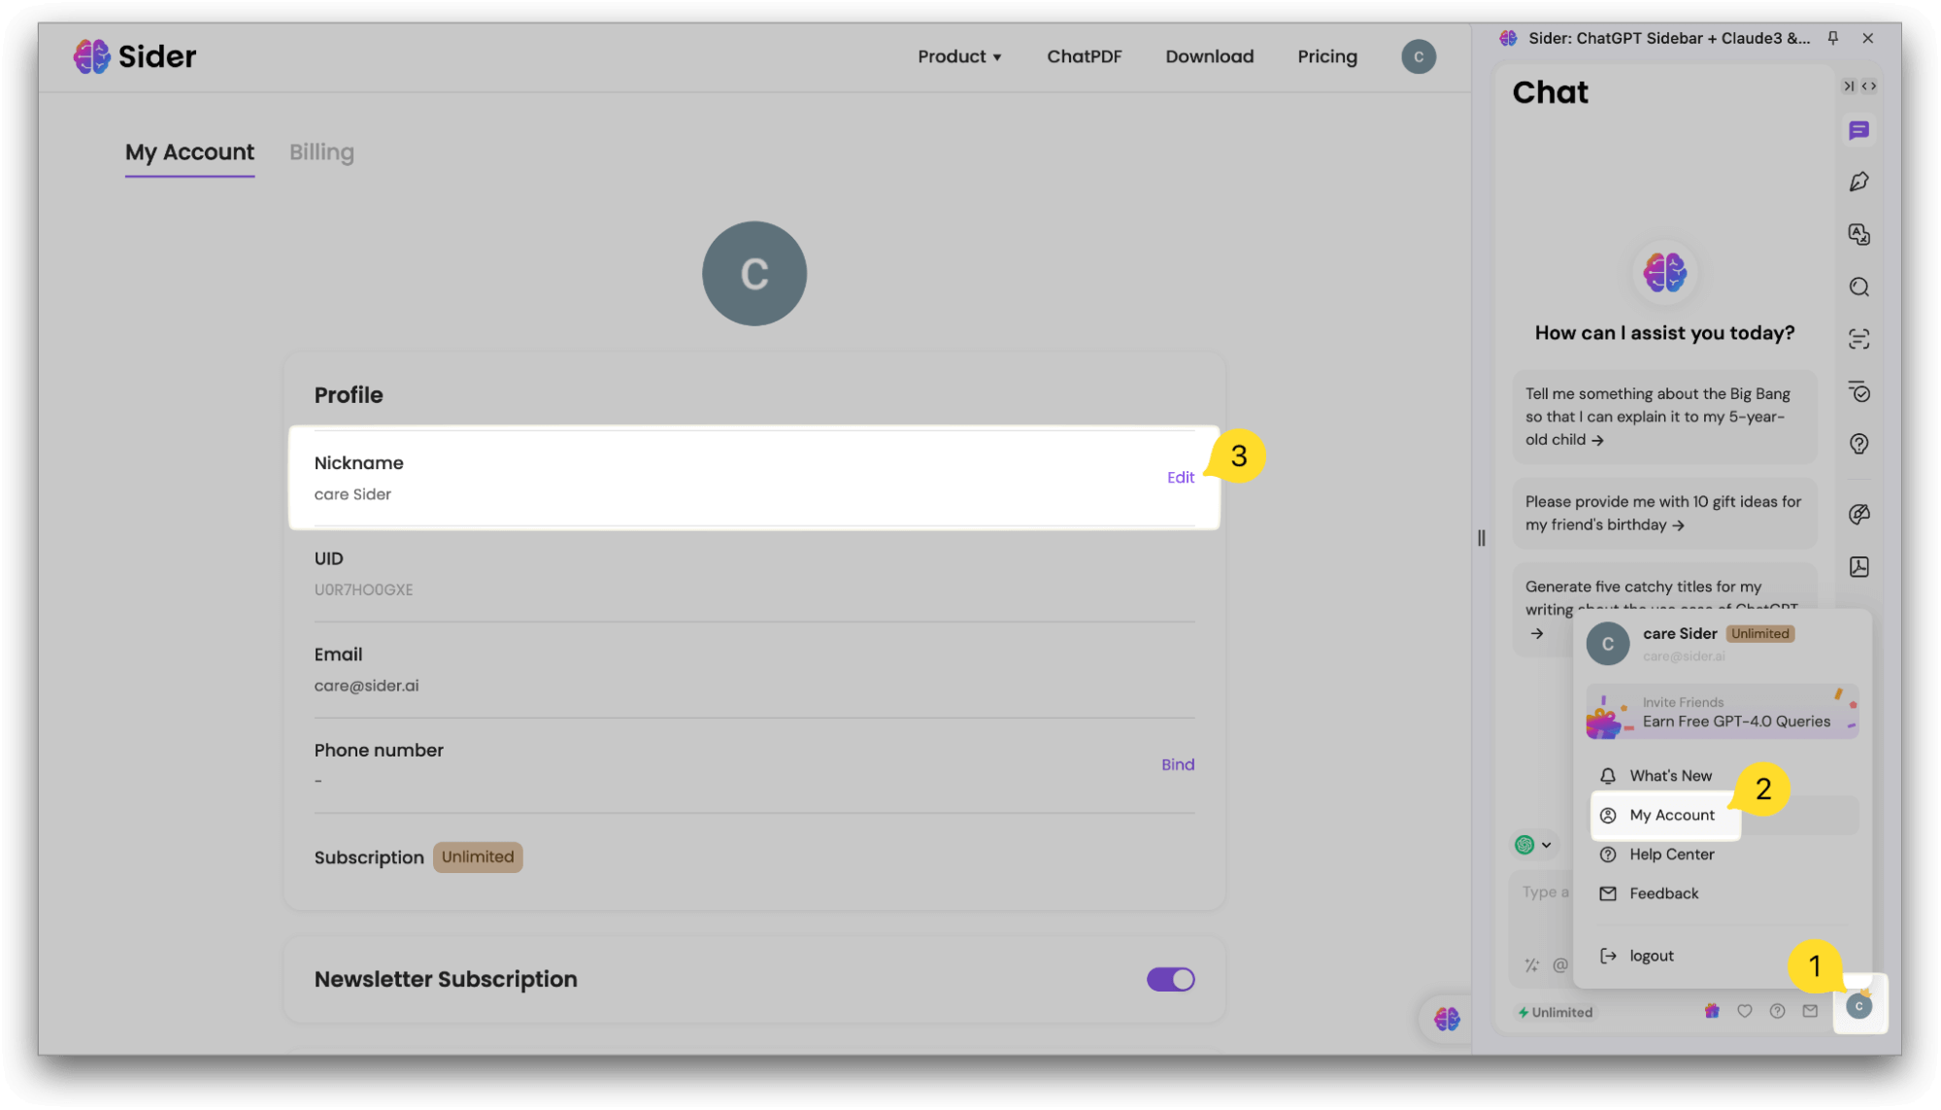
Task: Go to Download in the top navigation
Action: (1209, 56)
